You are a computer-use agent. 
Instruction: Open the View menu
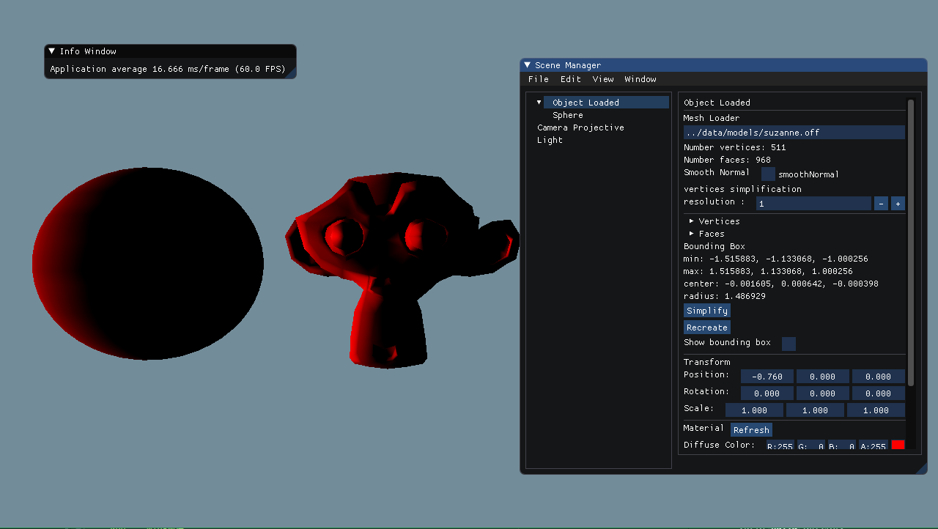pyautogui.click(x=603, y=79)
